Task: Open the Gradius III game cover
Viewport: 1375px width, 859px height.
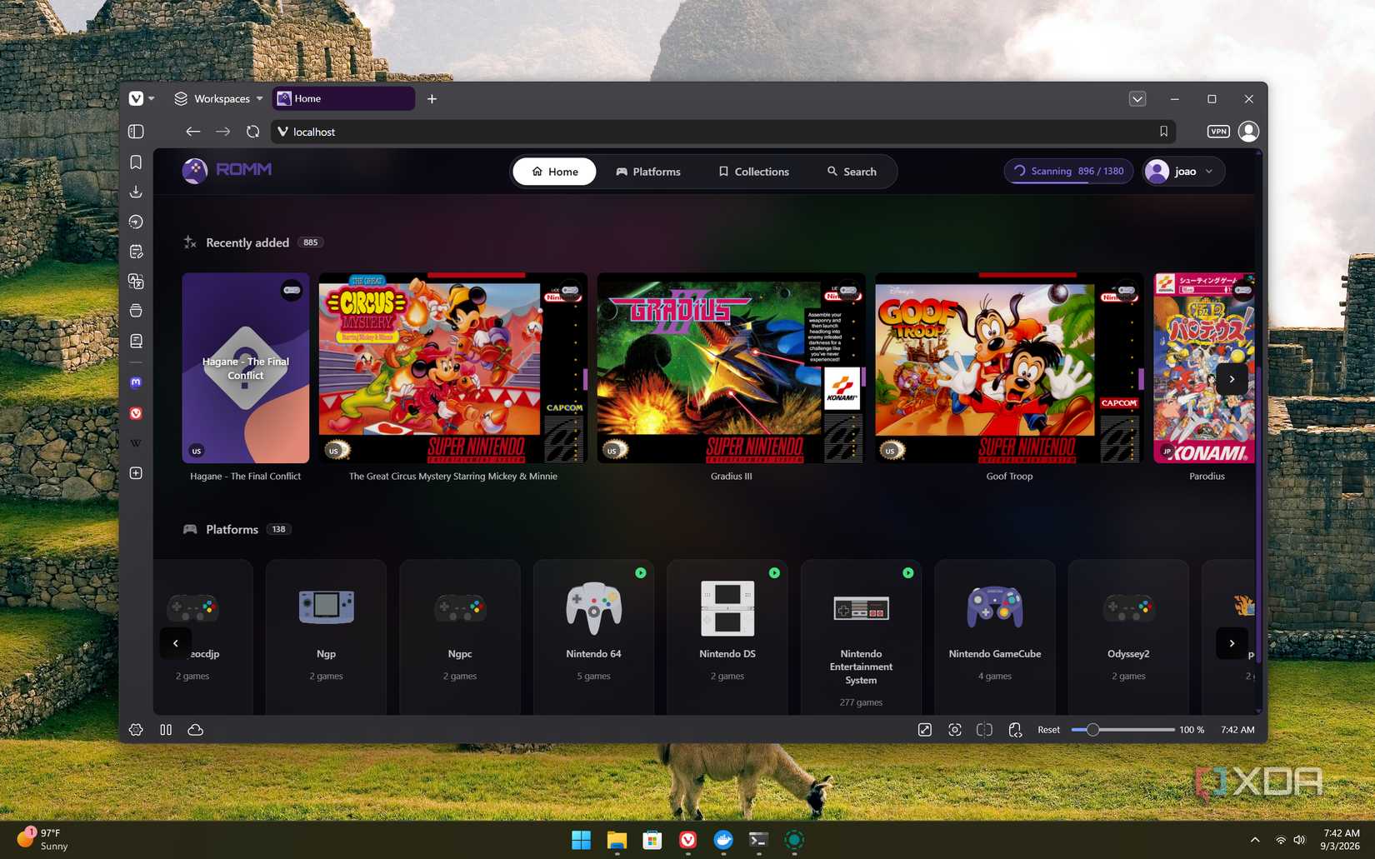Action: 731,368
